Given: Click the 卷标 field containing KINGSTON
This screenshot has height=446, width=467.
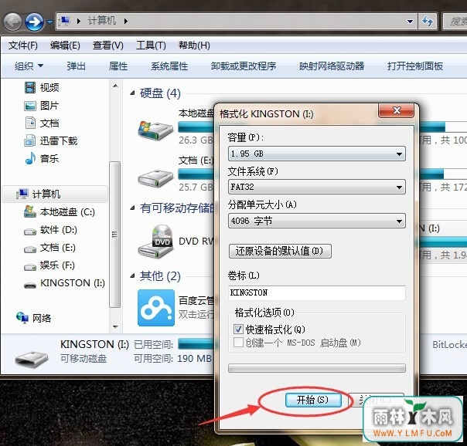Looking at the screenshot, I should tap(316, 293).
